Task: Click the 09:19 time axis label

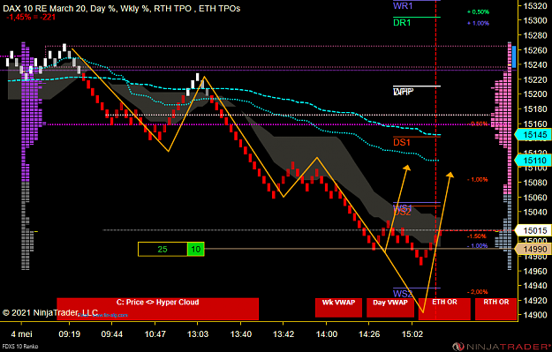Action: (x=69, y=333)
